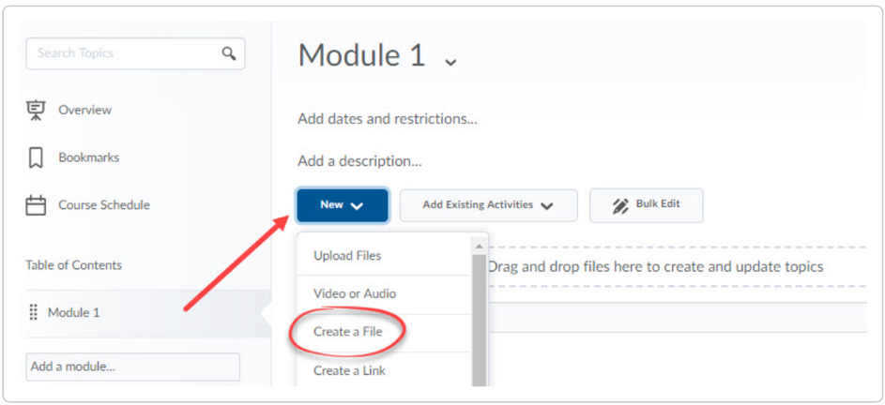Click Add dates and restrictions link
The image size is (885, 405).
(388, 120)
